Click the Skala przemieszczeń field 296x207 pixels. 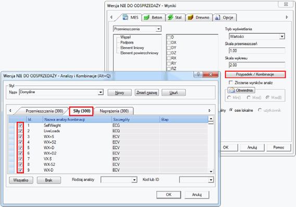tap(257, 50)
